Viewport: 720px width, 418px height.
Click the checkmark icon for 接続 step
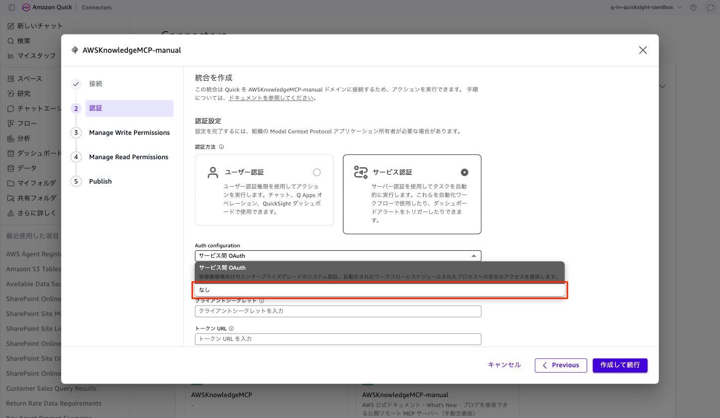pos(76,84)
